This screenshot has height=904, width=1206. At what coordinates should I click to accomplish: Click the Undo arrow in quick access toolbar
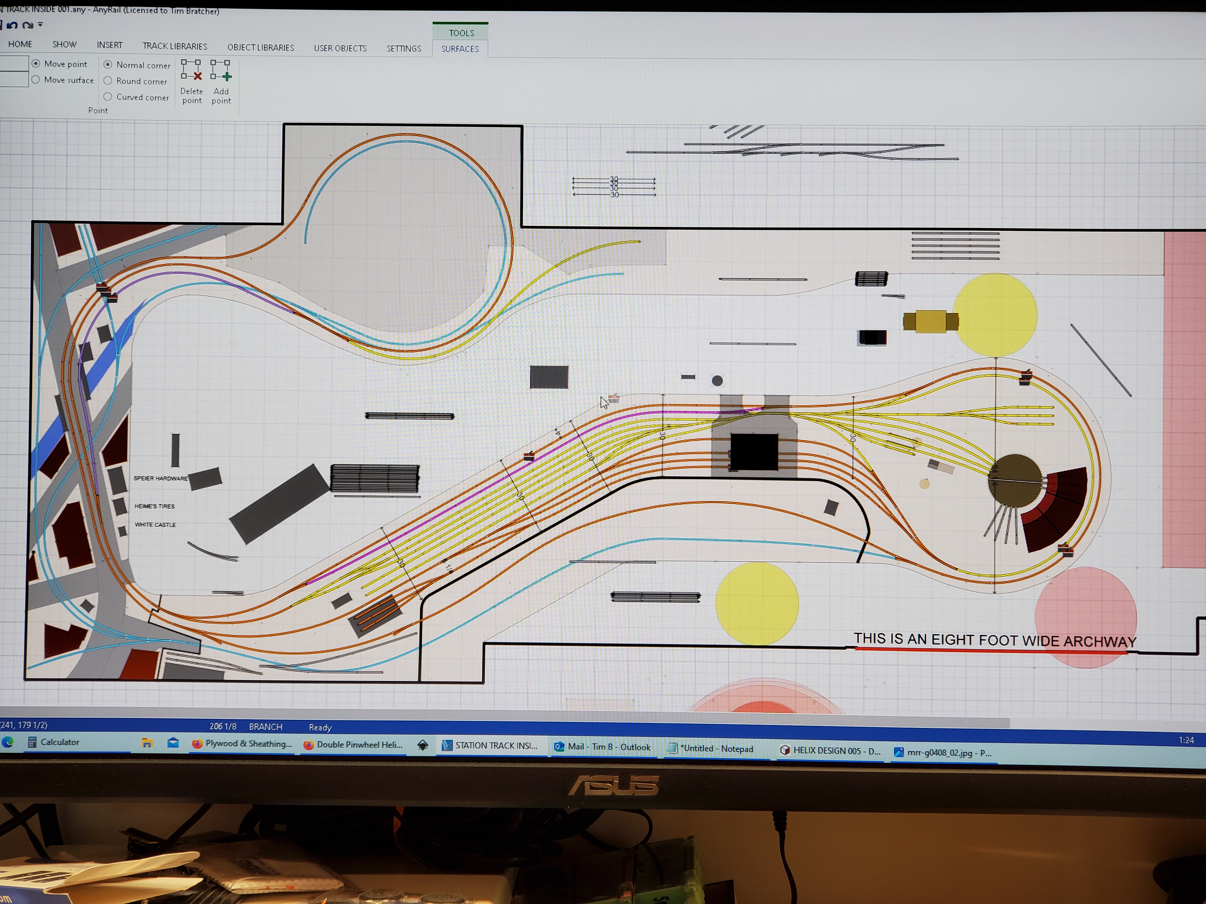click(x=12, y=25)
